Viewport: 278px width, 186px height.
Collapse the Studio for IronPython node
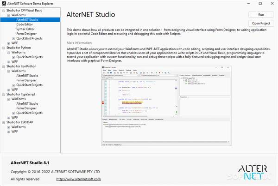pyautogui.click(x=4, y=66)
